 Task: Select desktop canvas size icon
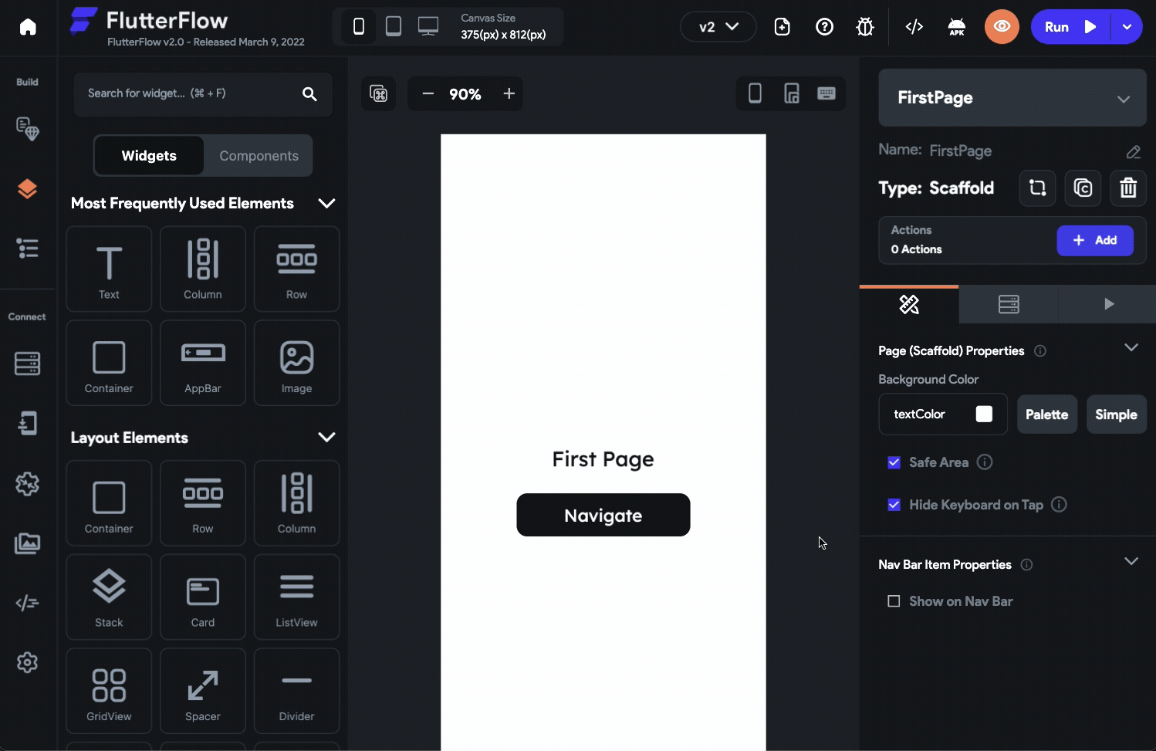[x=428, y=27]
